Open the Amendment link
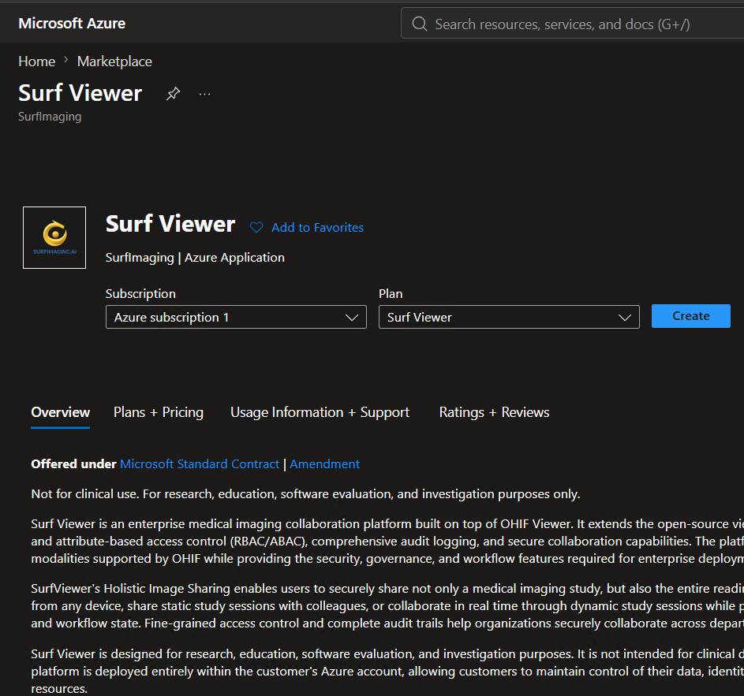The image size is (744, 696). coord(324,464)
